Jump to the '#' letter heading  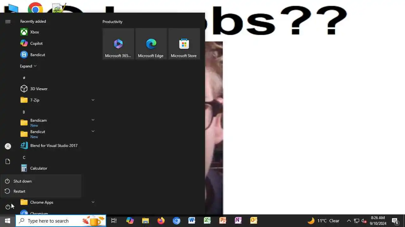point(24,78)
